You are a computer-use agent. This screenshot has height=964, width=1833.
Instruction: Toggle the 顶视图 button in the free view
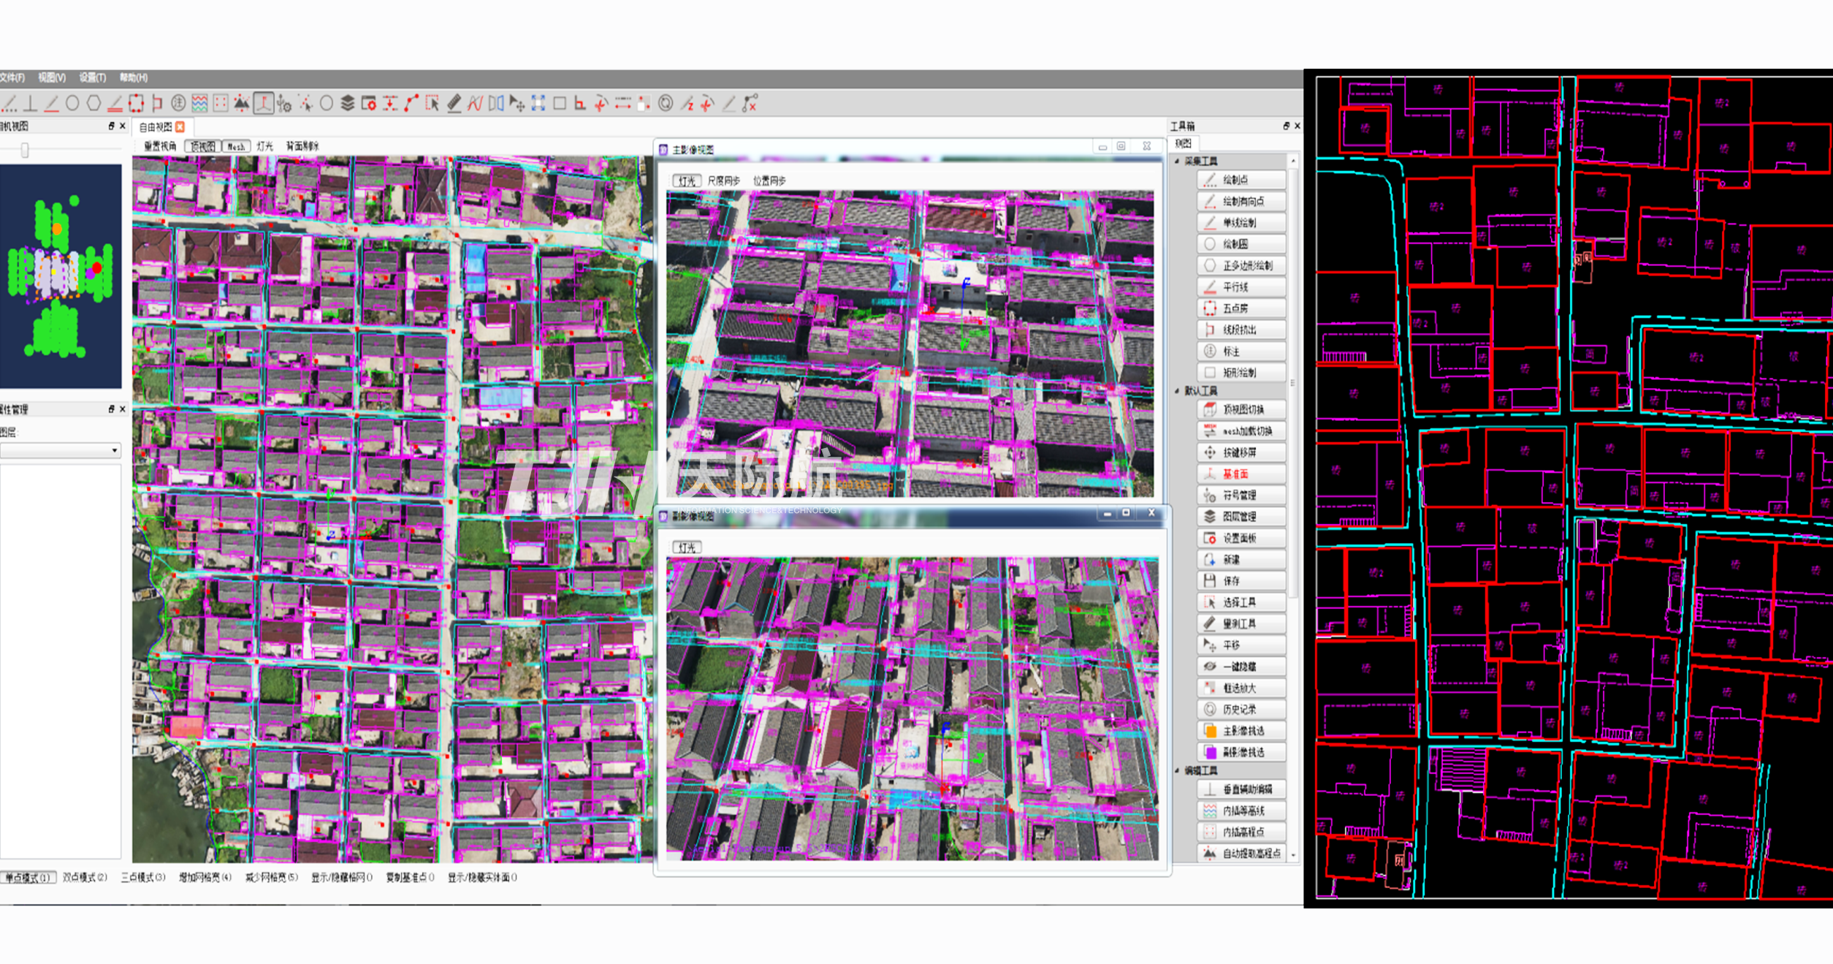click(202, 146)
